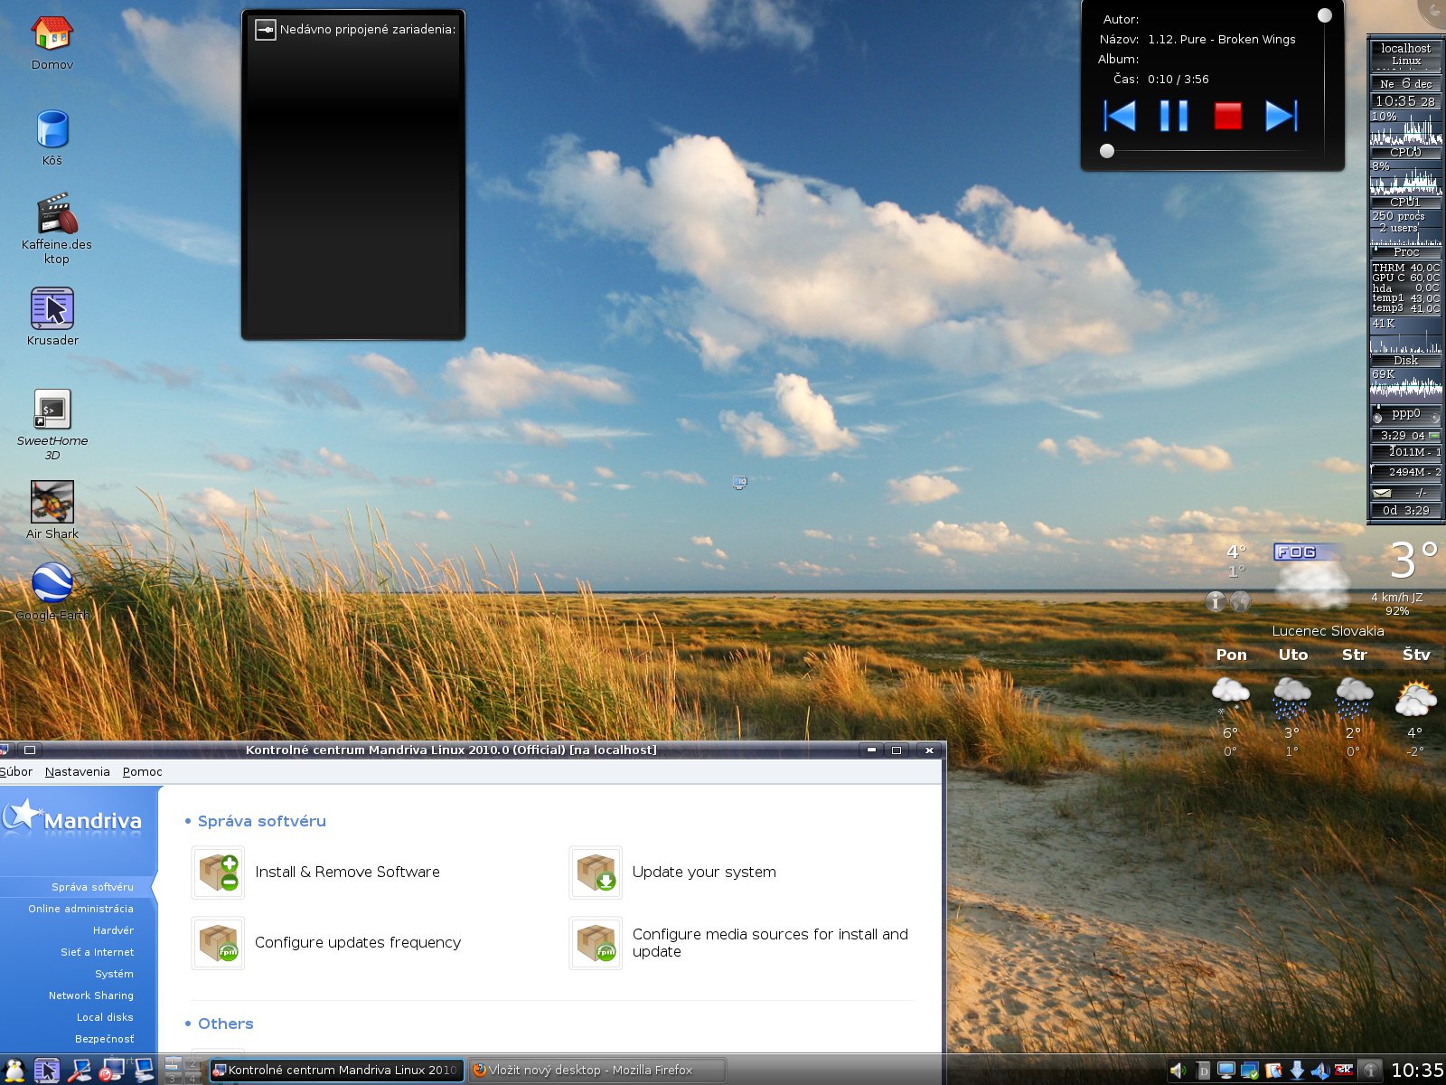Click the SK keyboard layout tray icon

tap(1344, 1070)
